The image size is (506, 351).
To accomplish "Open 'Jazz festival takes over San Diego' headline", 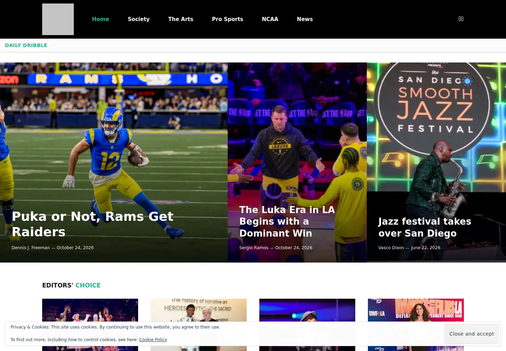I will (x=424, y=227).
